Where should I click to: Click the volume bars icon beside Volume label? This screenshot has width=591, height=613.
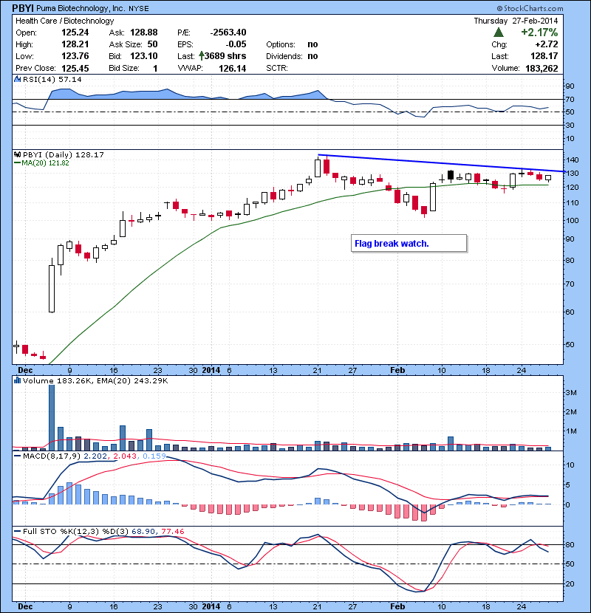click(18, 380)
